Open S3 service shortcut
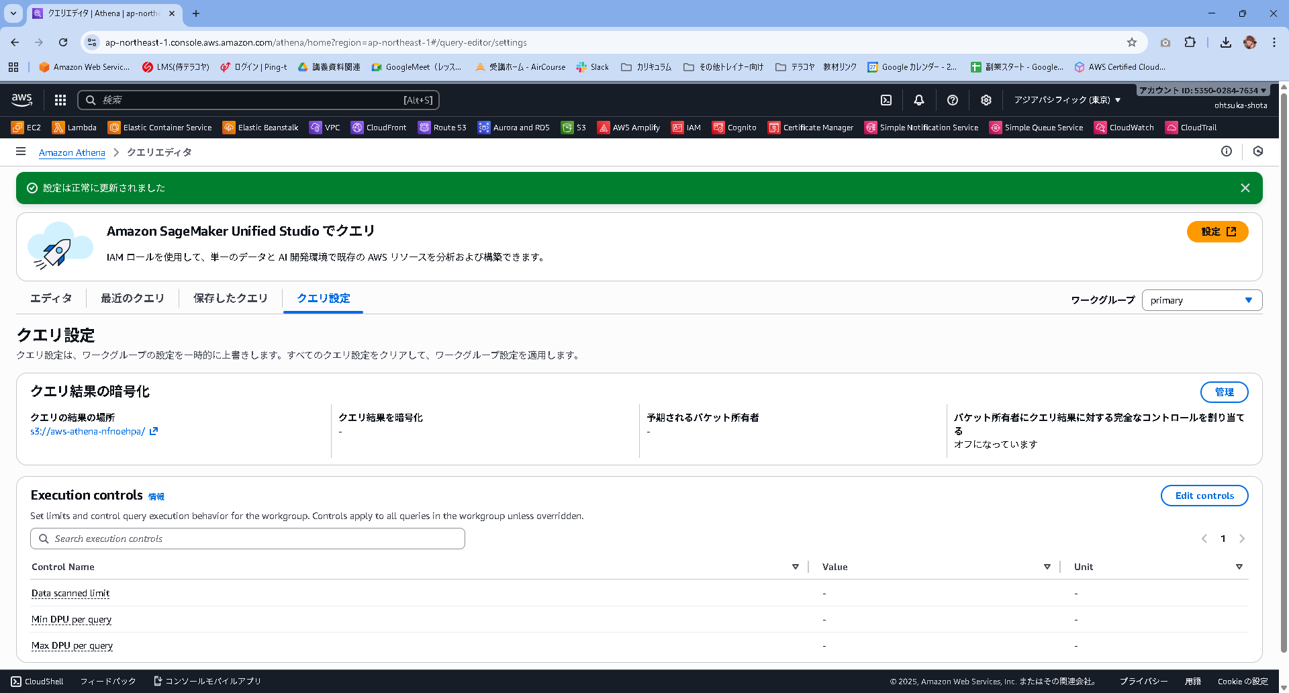Viewport: 1289px width, 693px height. [x=574, y=128]
